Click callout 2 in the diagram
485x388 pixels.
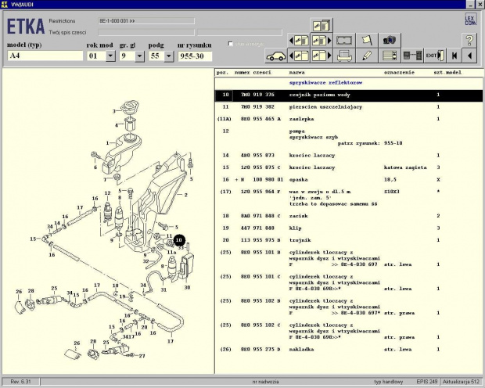(185, 195)
